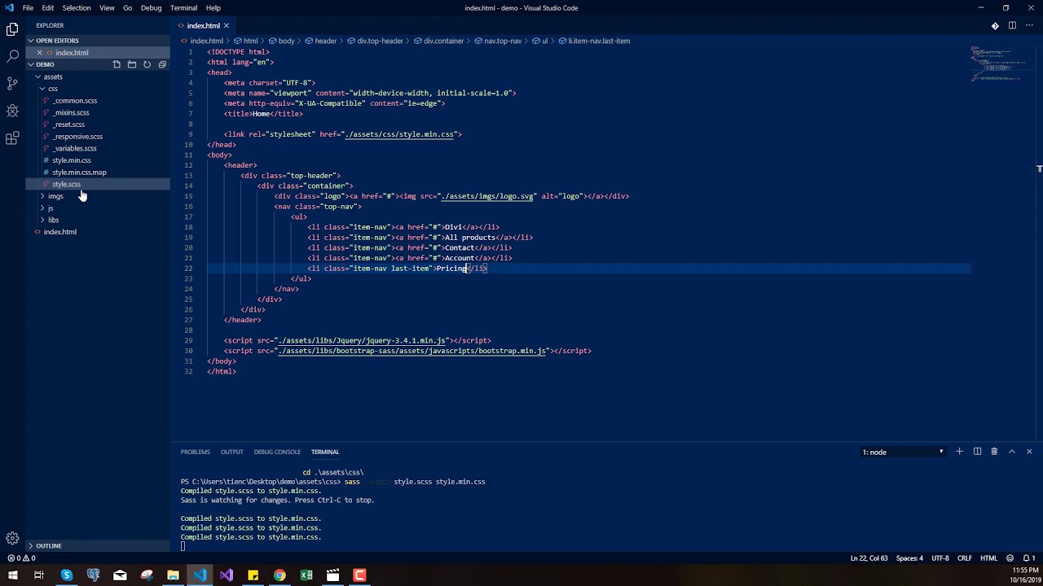Refresh the DEMO explorer tree
Image resolution: width=1043 pixels, height=586 pixels.
(147, 64)
